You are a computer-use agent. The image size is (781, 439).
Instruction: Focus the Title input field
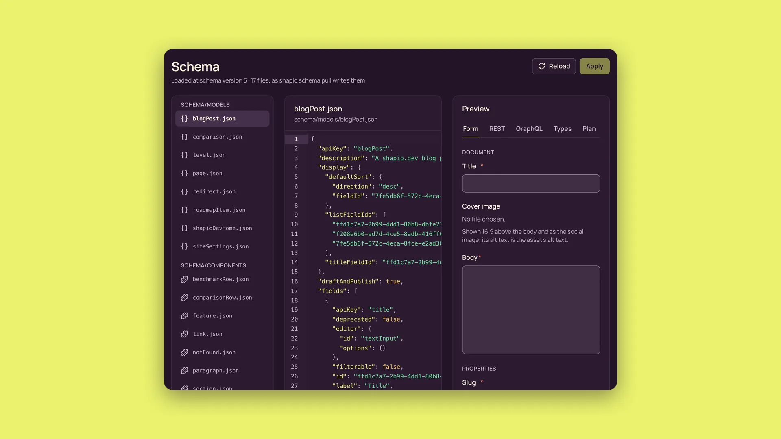pyautogui.click(x=531, y=183)
